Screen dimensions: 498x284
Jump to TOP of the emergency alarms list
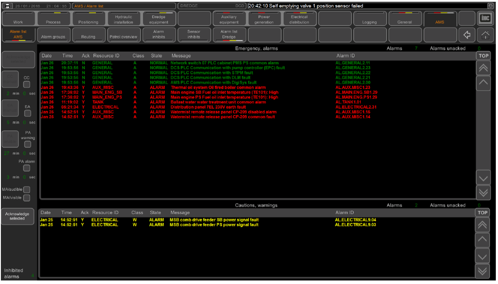point(483,56)
